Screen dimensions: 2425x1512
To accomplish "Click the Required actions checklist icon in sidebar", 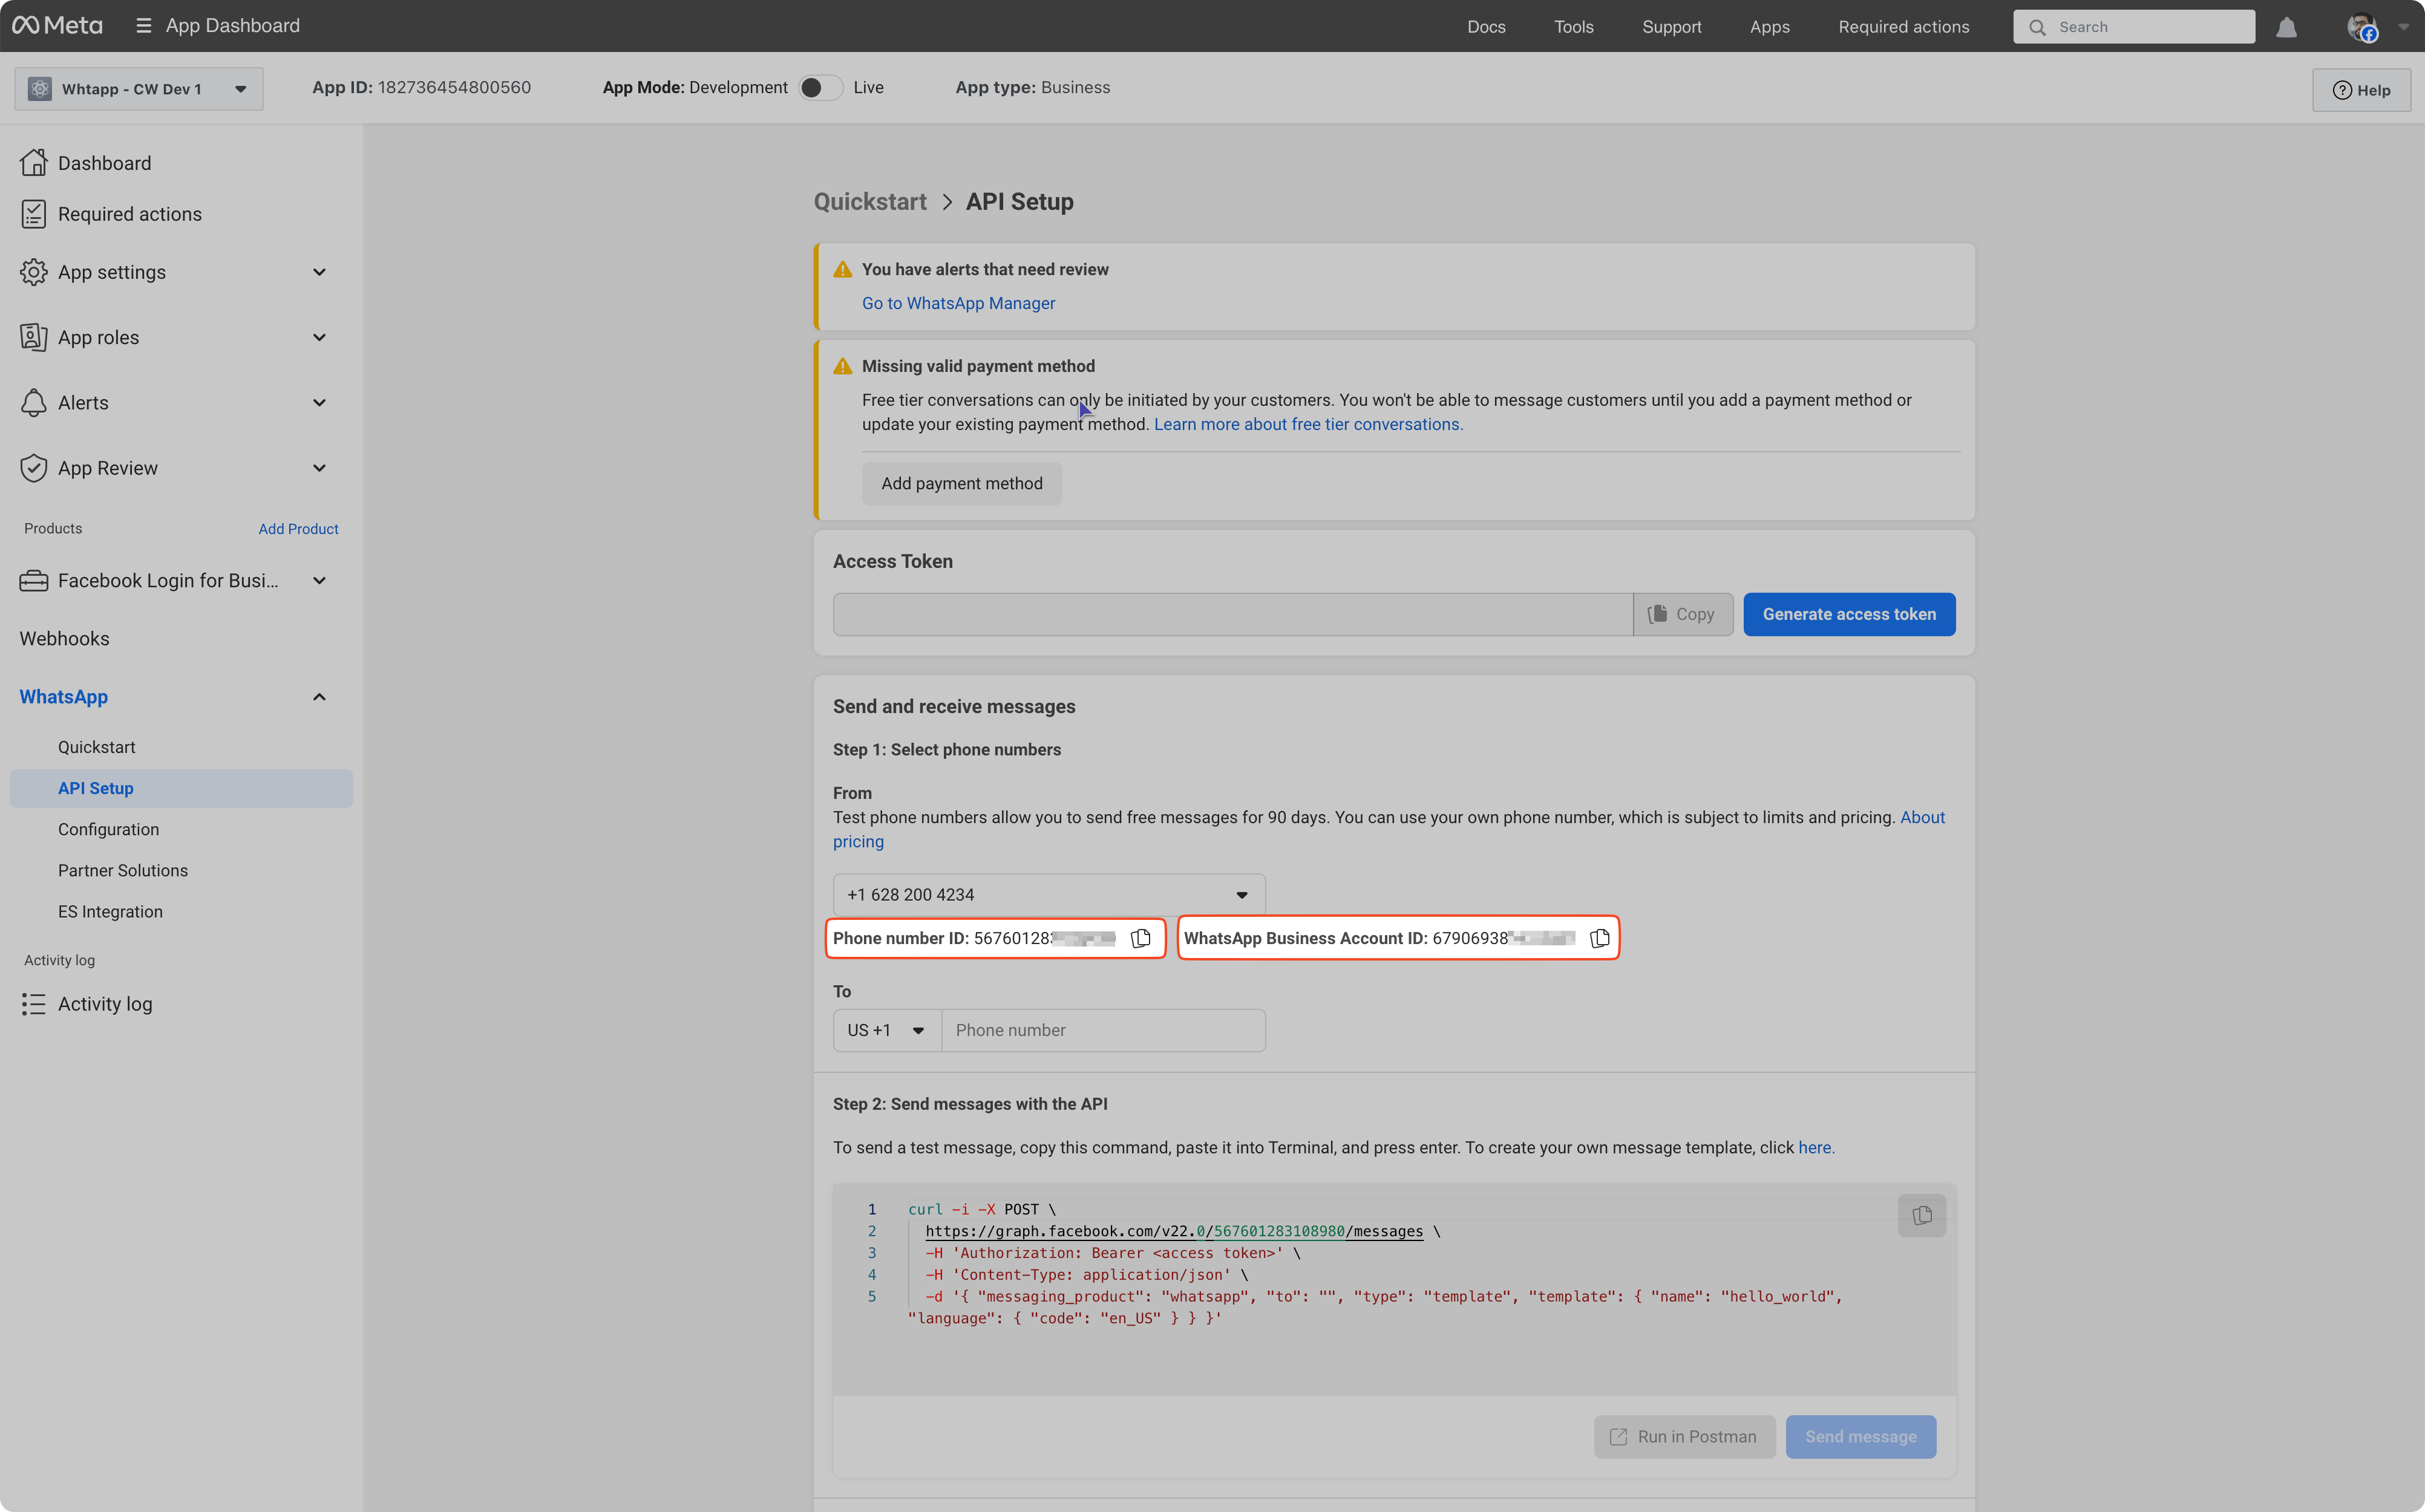I will tap(33, 214).
